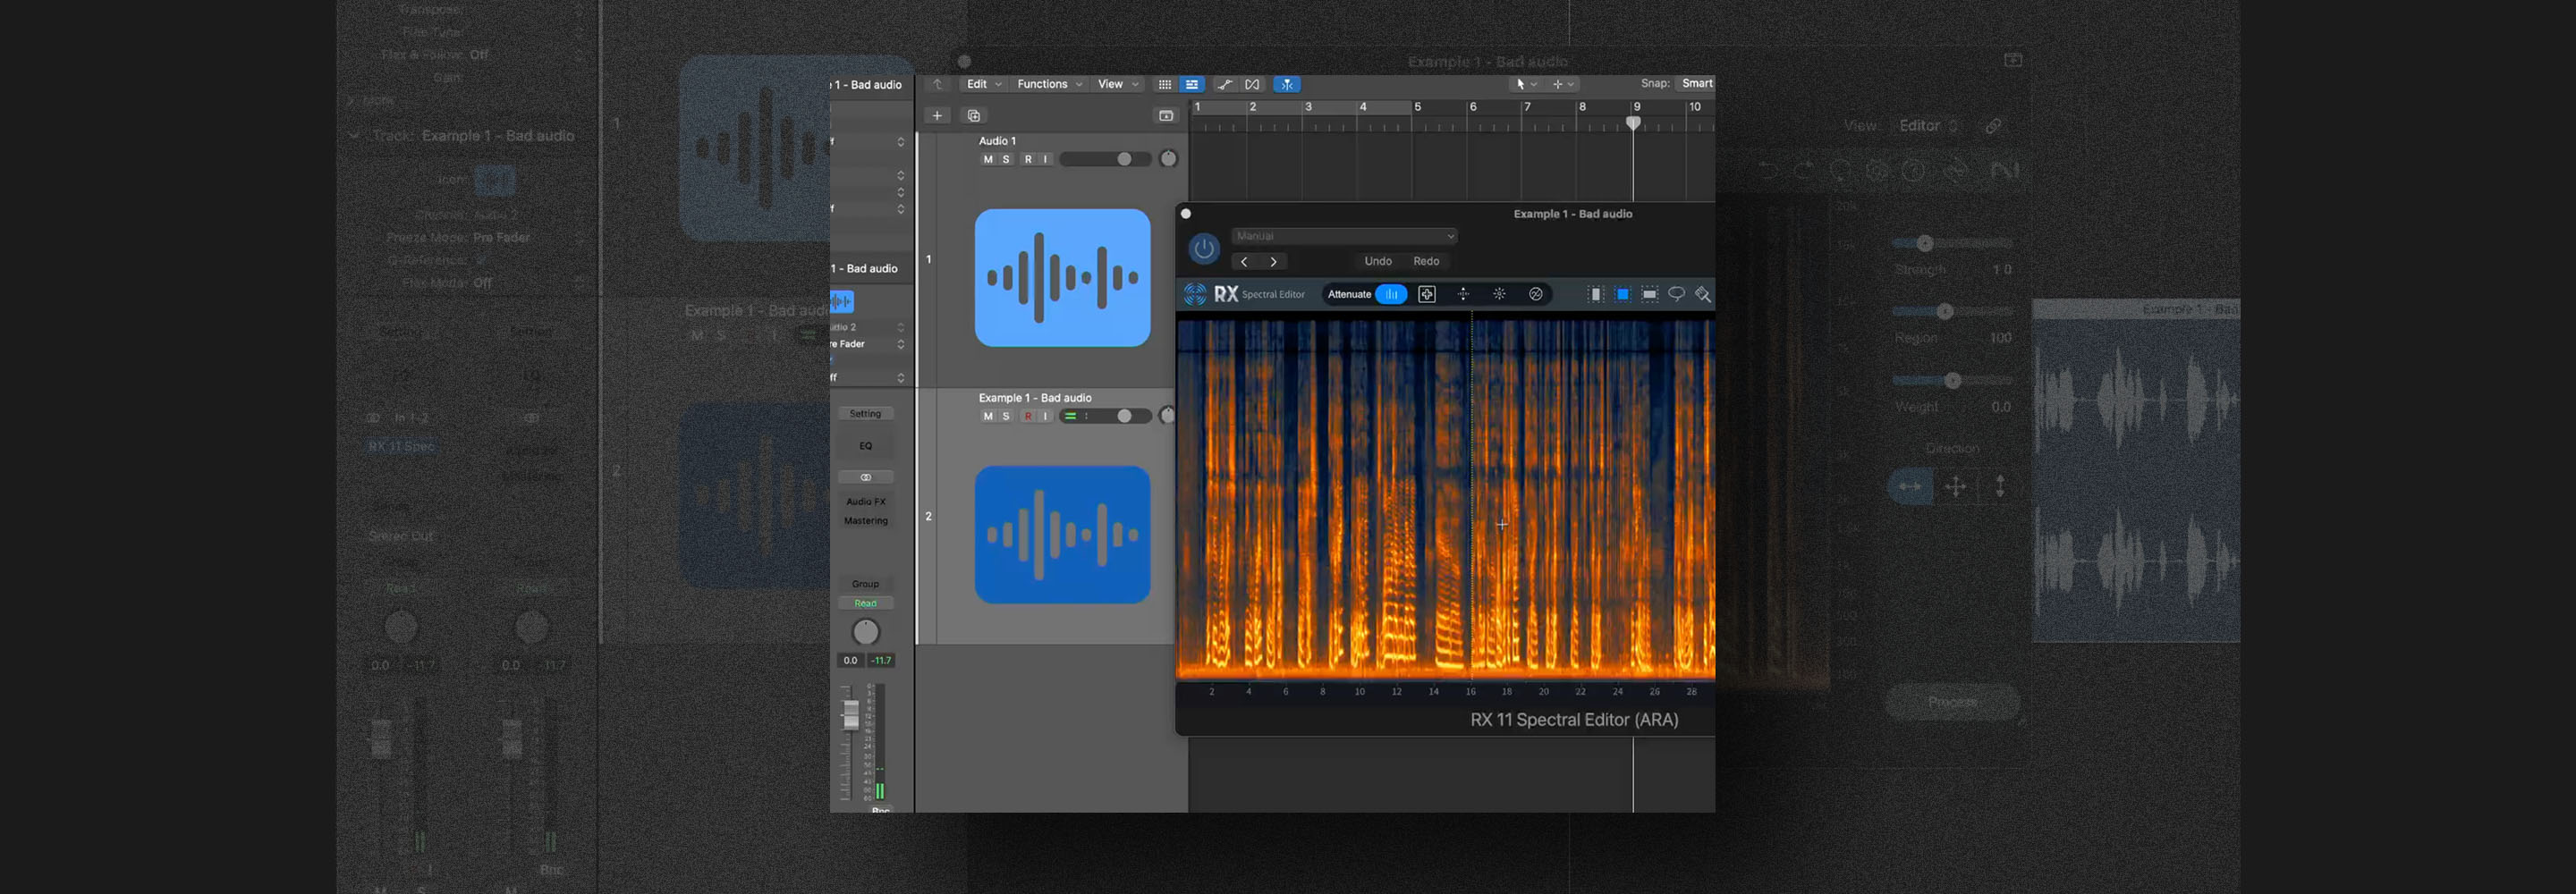The width and height of the screenshot is (2576, 894).
Task: Adjust the Audio 1 volume slider
Action: (x=1105, y=159)
